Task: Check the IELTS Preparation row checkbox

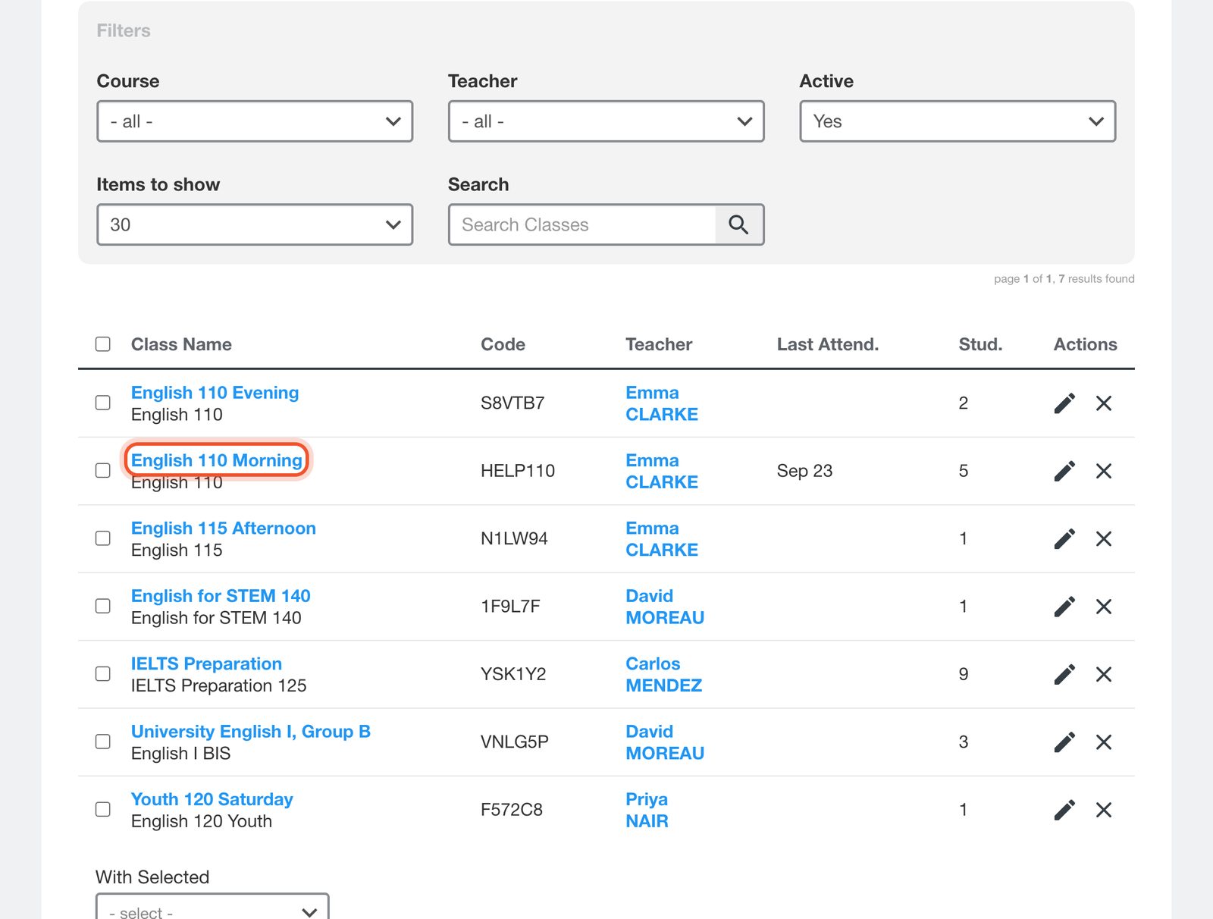Action: click(x=103, y=673)
